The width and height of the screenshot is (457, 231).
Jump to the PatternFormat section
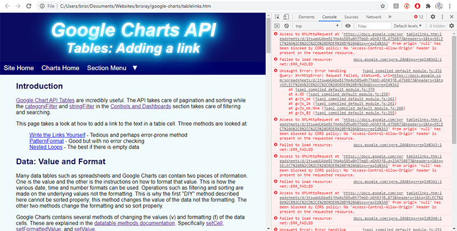coord(46,141)
